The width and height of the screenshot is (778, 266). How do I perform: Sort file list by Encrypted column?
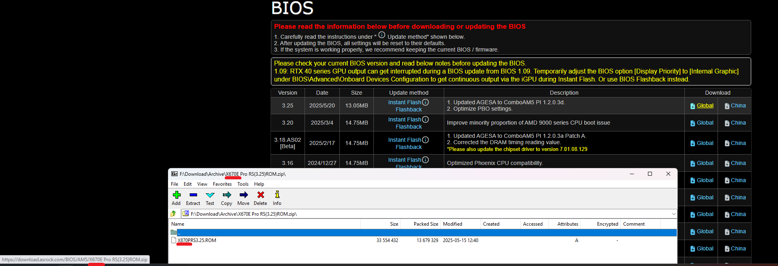pos(600,224)
